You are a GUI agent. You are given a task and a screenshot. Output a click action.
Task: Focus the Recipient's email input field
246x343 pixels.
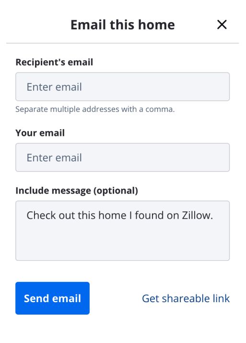pyautogui.click(x=122, y=86)
